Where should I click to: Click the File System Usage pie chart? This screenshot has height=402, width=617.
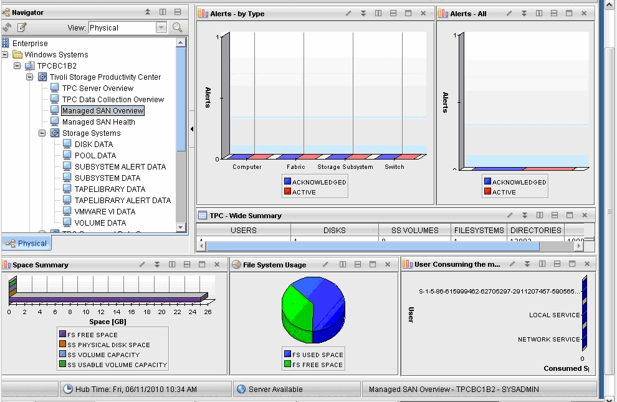tap(313, 309)
